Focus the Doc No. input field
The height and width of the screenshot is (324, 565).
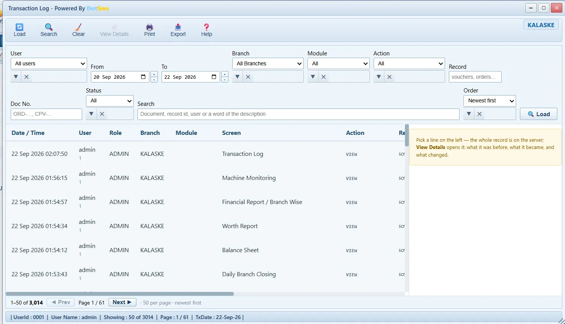point(46,114)
